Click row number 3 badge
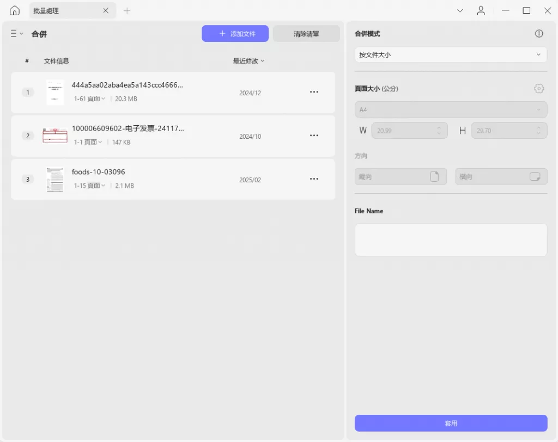 (x=28, y=179)
